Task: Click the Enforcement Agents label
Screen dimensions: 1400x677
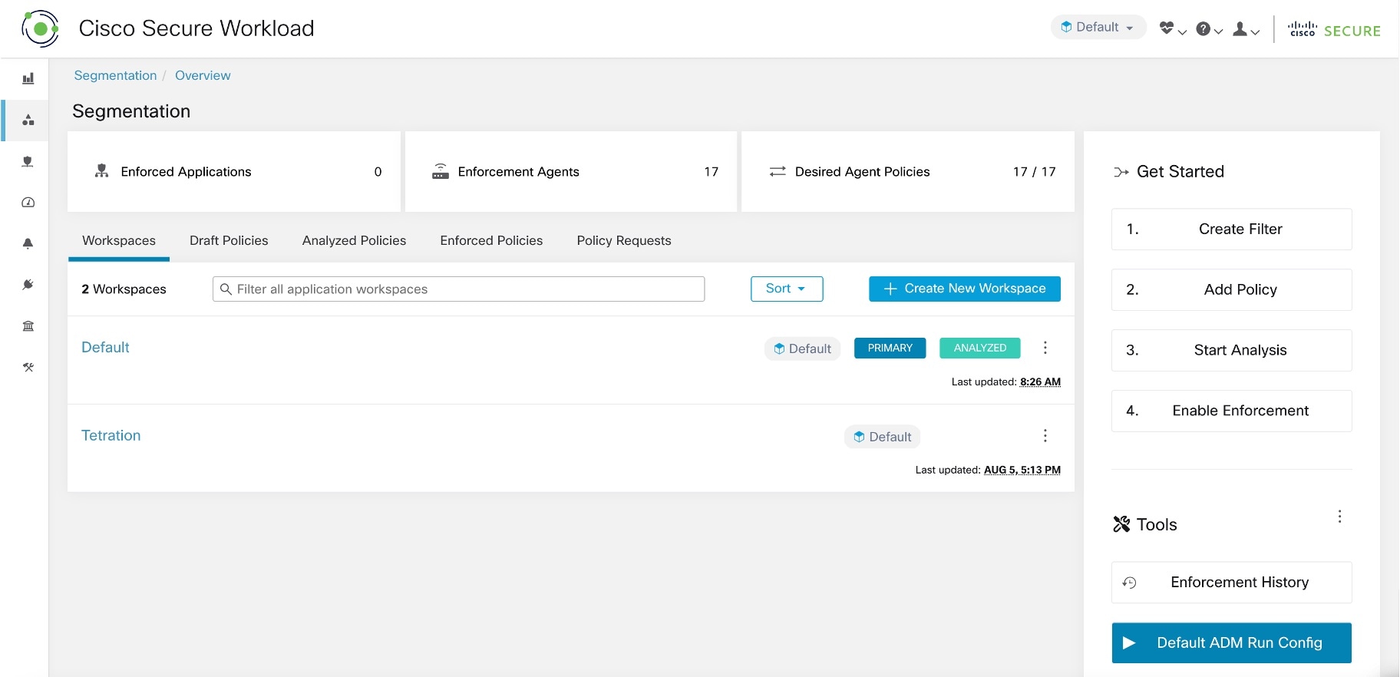Action: [x=518, y=172]
